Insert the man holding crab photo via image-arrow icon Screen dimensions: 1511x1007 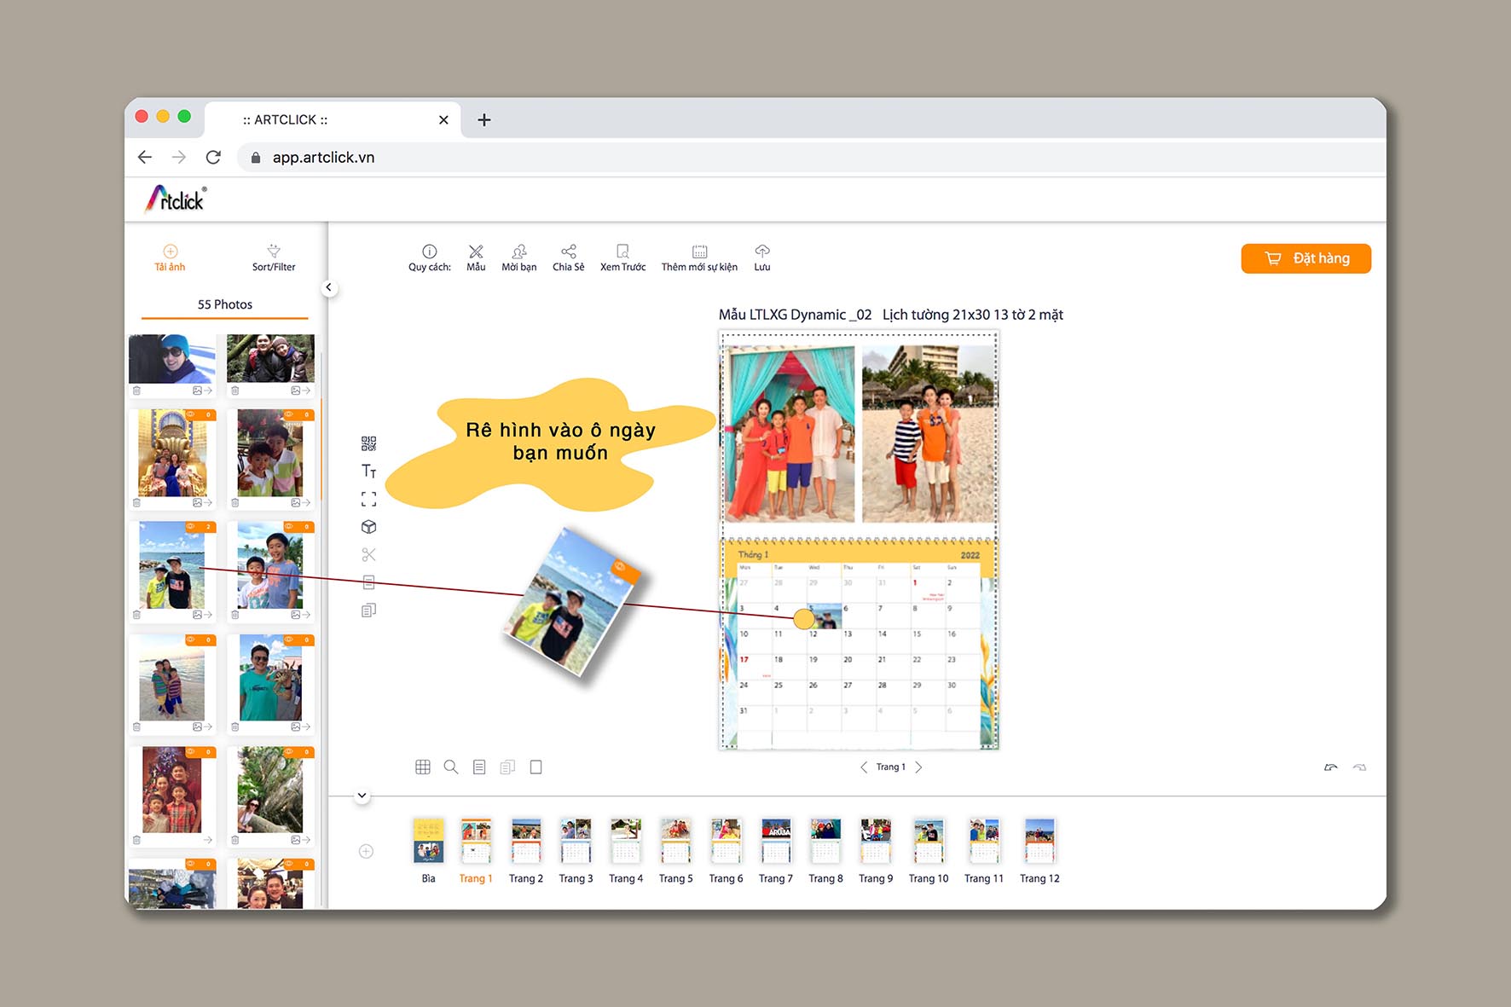(300, 727)
